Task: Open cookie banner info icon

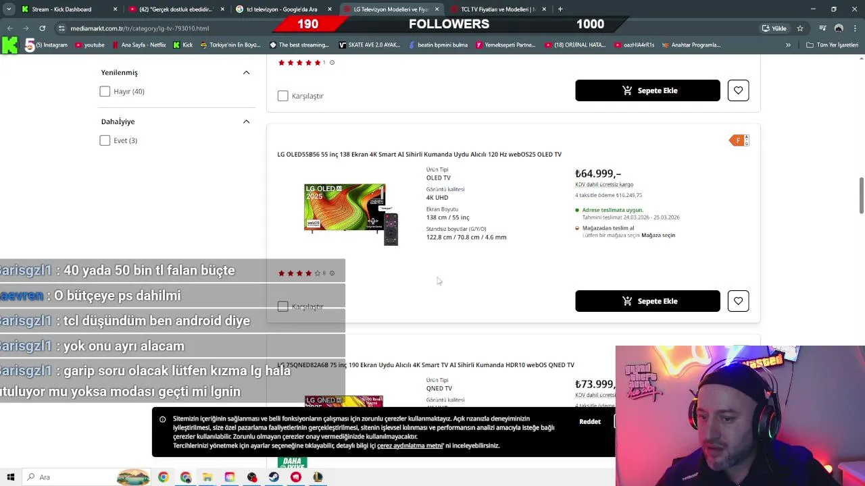Action: coord(162,420)
